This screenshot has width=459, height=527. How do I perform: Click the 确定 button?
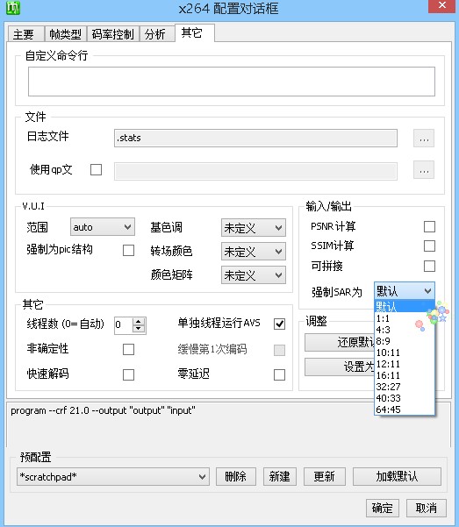point(383,508)
